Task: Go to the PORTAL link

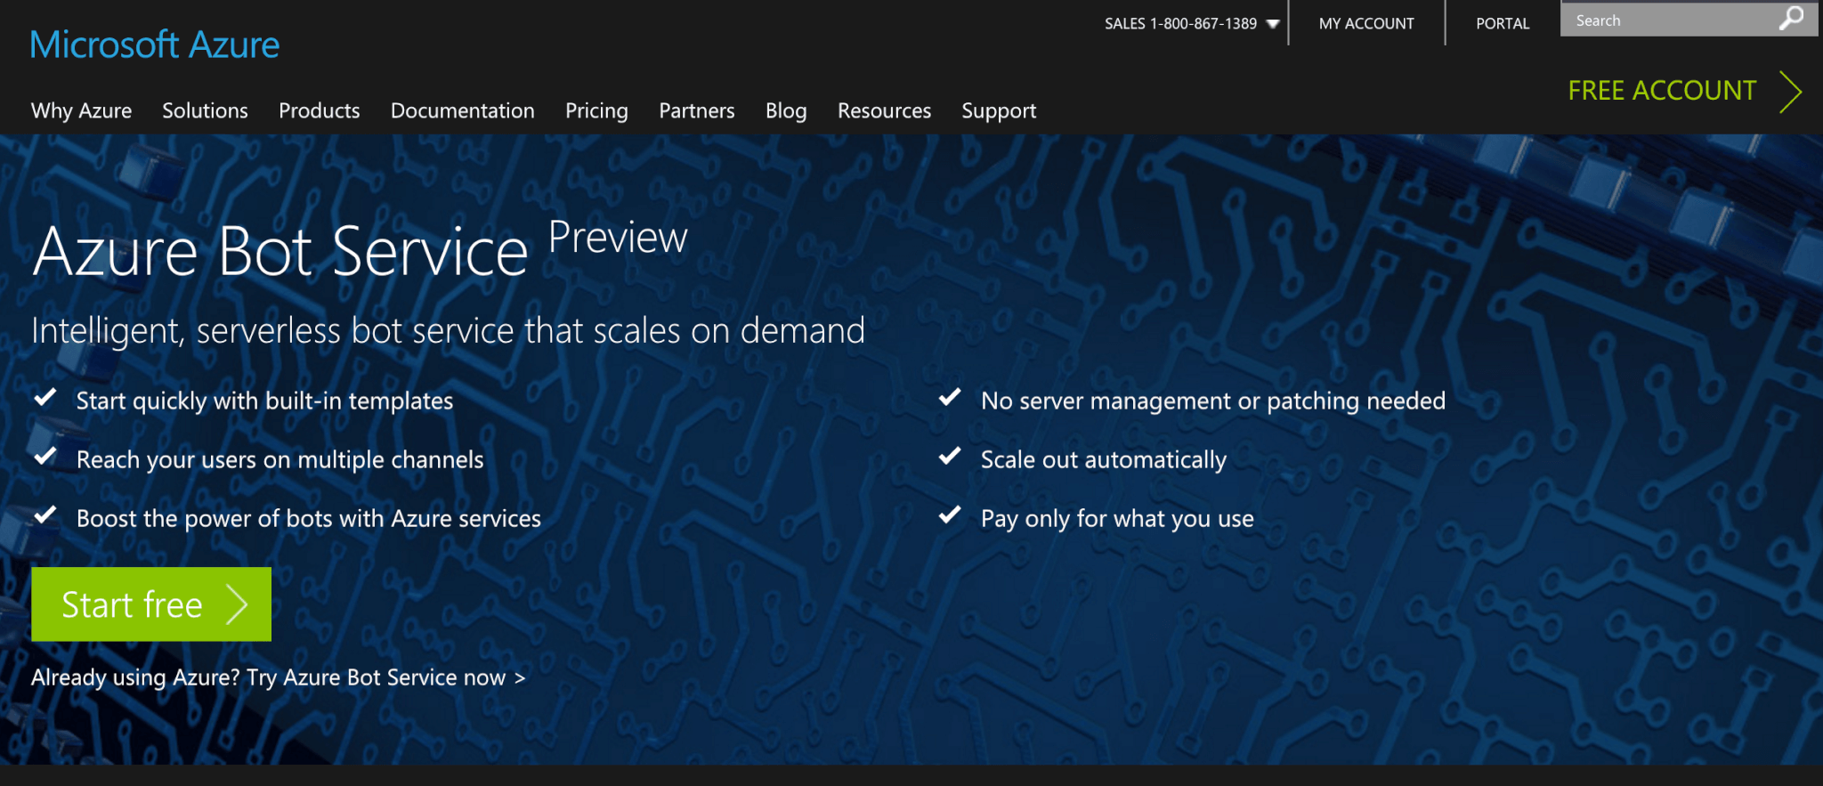Action: (x=1503, y=24)
